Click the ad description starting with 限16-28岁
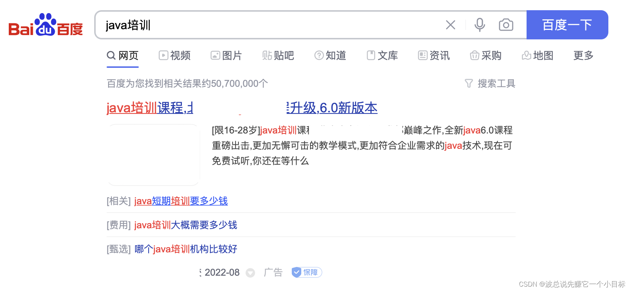 pyautogui.click(x=362, y=145)
